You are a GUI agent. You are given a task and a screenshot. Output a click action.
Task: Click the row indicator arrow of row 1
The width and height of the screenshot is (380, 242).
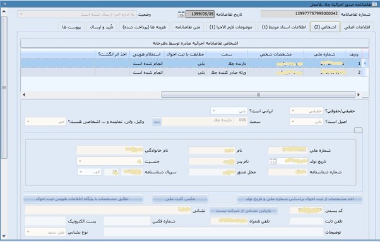pos(365,64)
